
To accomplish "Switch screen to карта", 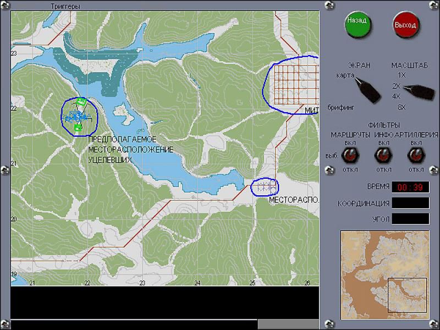I will [345, 75].
